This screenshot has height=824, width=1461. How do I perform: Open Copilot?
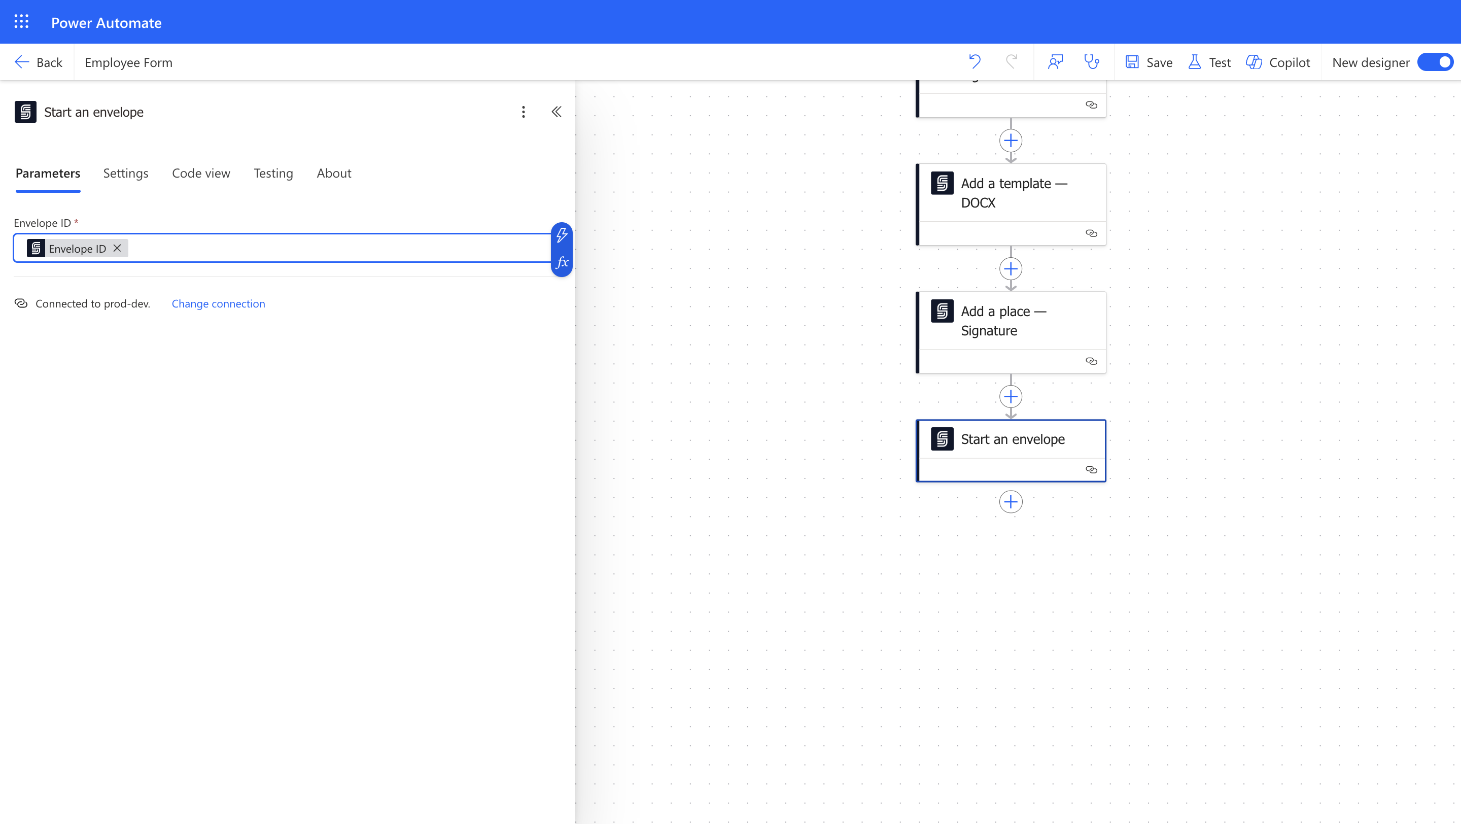pos(1278,62)
